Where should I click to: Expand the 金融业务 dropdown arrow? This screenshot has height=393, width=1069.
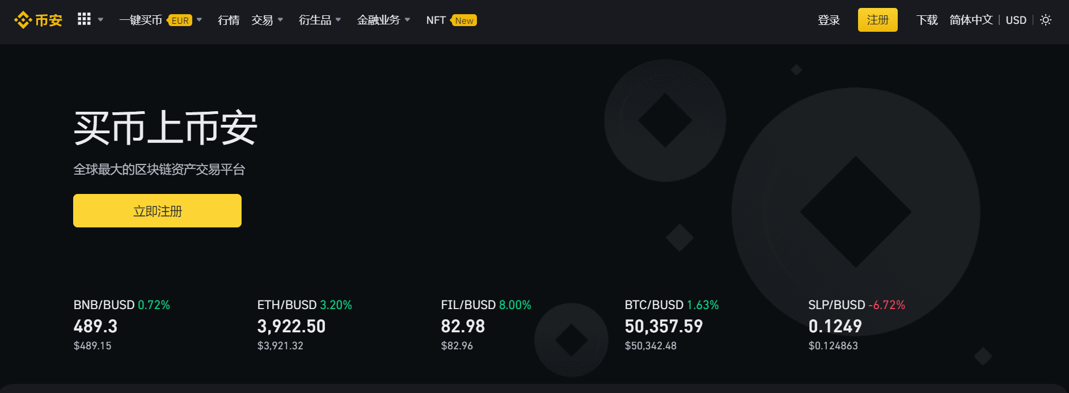tap(407, 20)
